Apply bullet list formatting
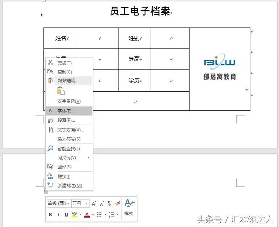Image resolution: width=279 pixels, height=227 pixels. coord(99,215)
